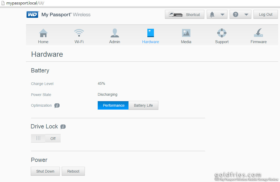Go to the Admin tab label
Image resolution: width=280 pixels, height=182 pixels.
115,42
